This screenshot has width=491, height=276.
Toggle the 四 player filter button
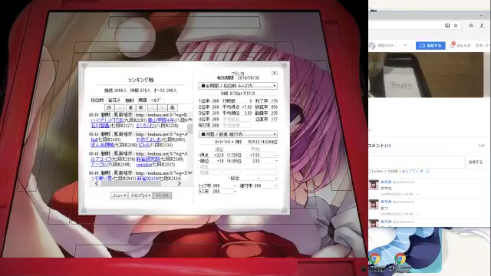pos(109,107)
